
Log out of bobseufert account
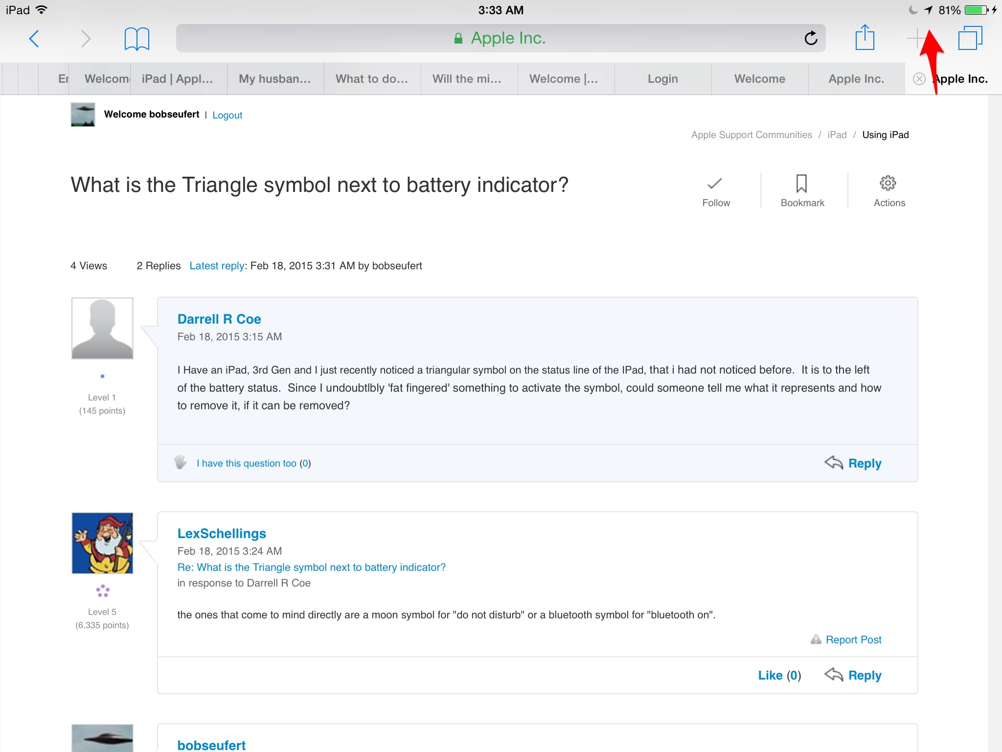(227, 115)
